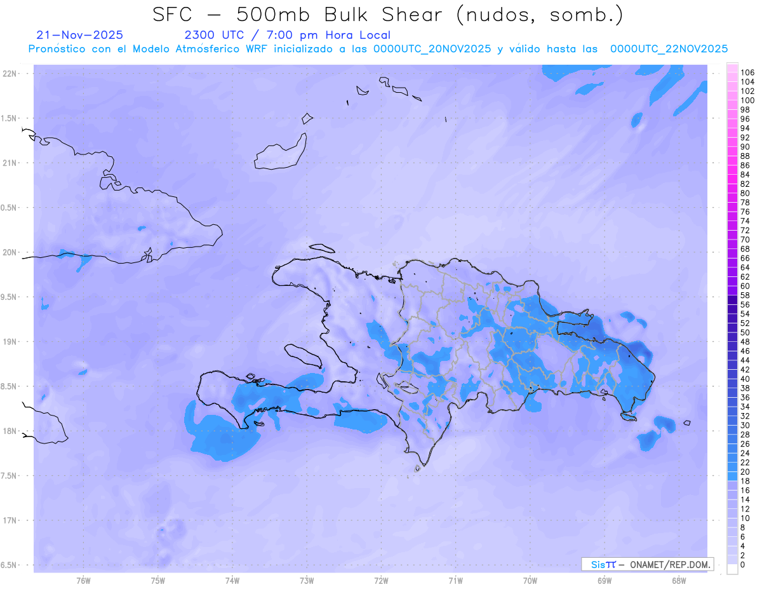
Task: Click the "71W" longitude label
Action: pyautogui.click(x=455, y=581)
